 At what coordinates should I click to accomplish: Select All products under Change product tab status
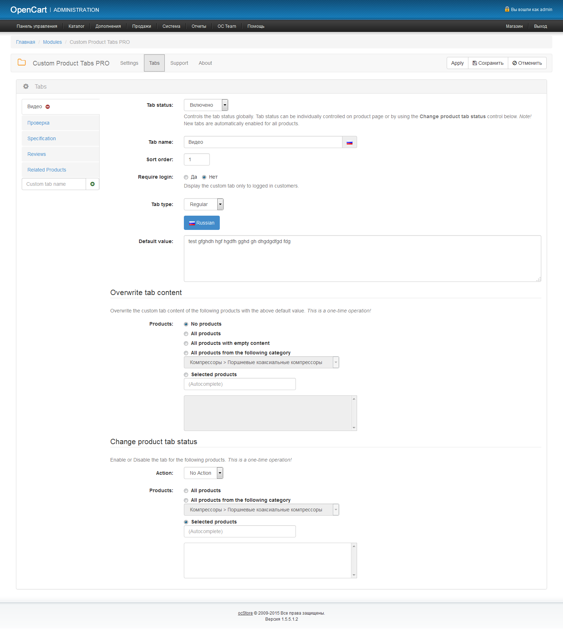tap(186, 491)
